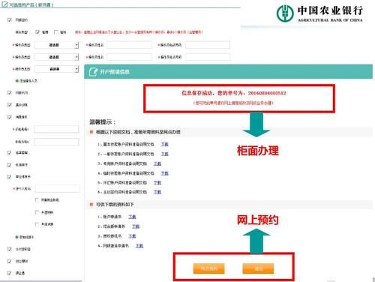Download item 2 一般存款账户资料准备说明文档
Image resolution: width=375 pixels, height=282 pixels.
(164, 154)
